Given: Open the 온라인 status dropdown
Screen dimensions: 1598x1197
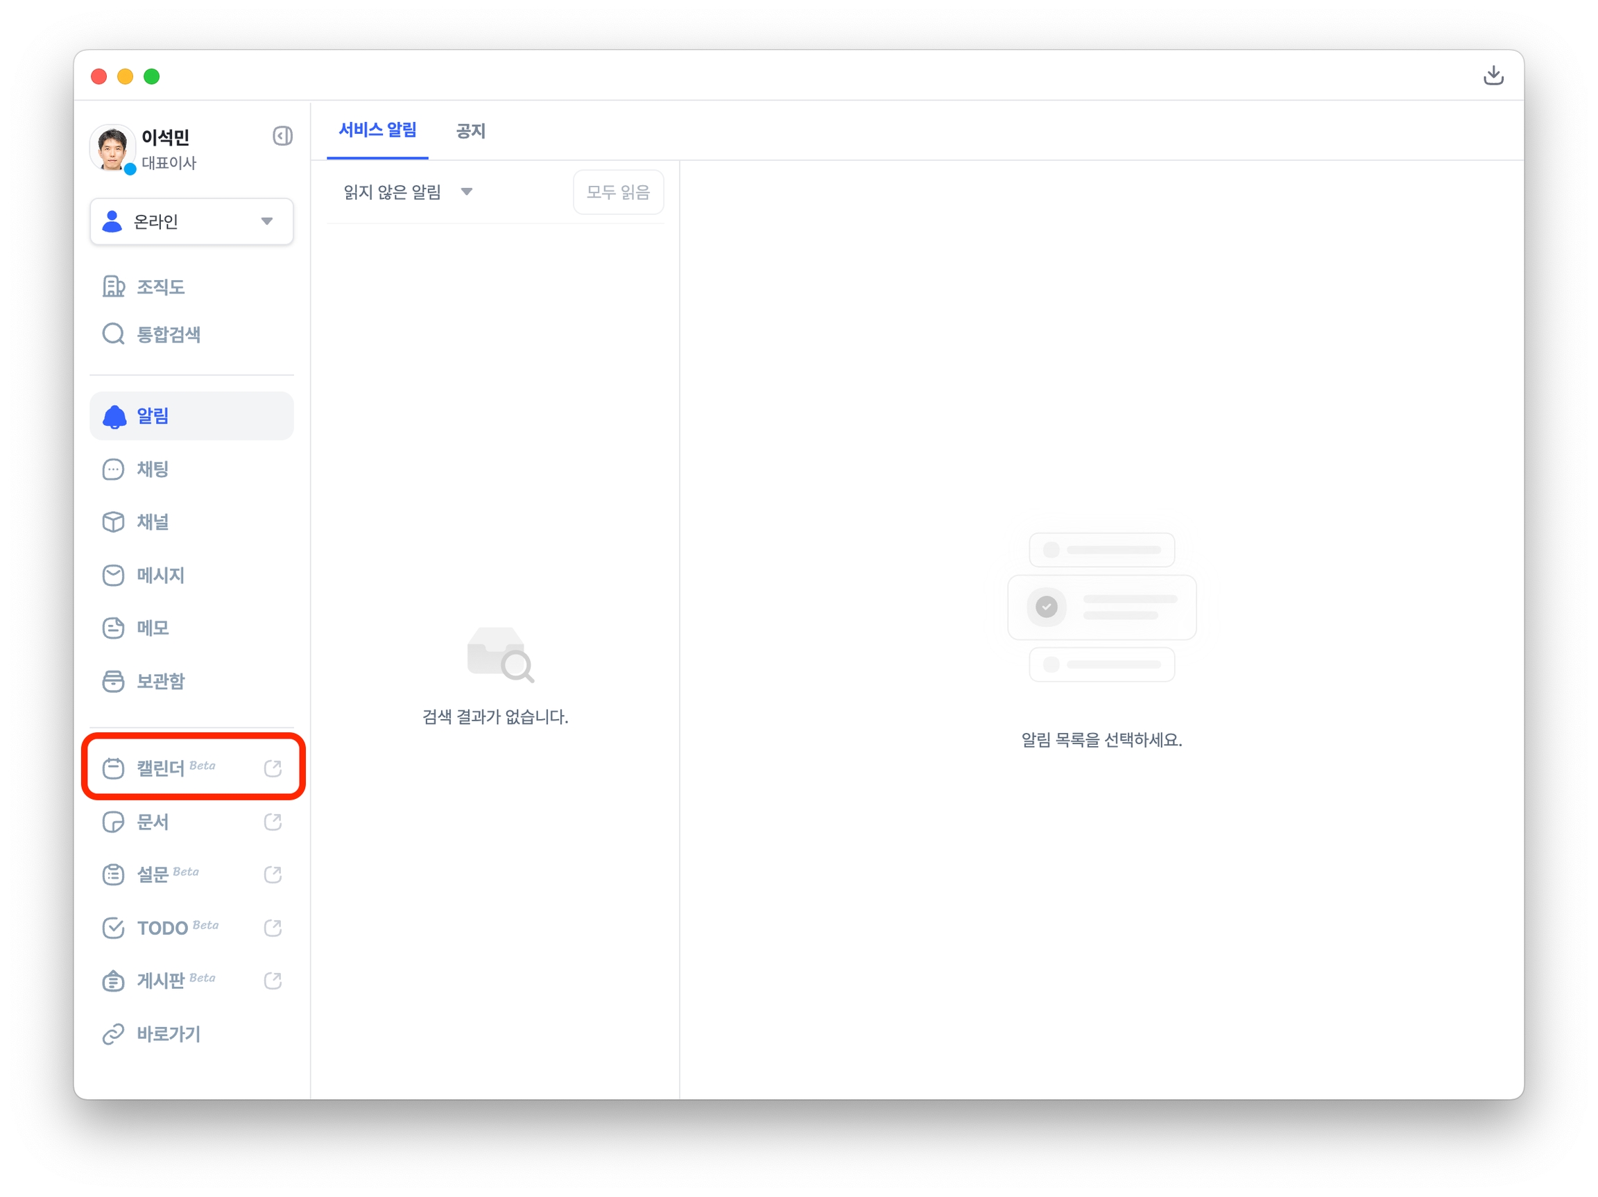Looking at the screenshot, I should 191,222.
